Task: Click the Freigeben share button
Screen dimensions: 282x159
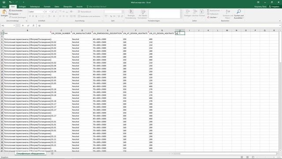Action: [274, 7]
